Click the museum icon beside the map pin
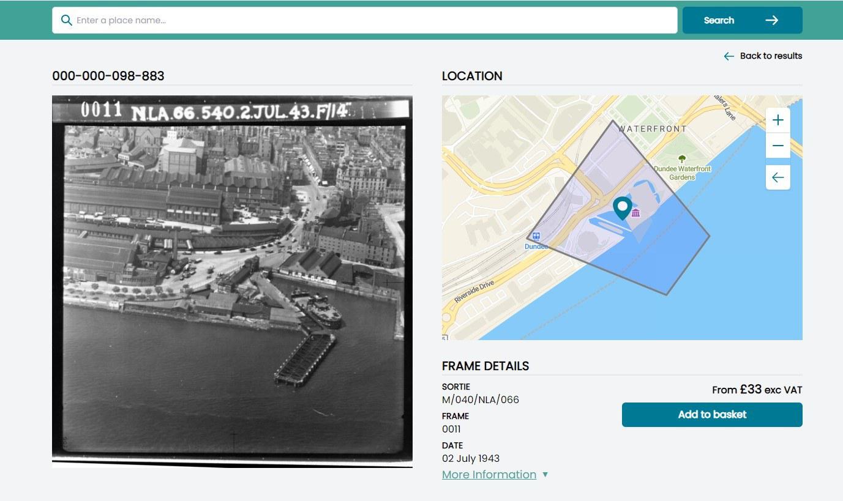The image size is (843, 501). tap(636, 213)
